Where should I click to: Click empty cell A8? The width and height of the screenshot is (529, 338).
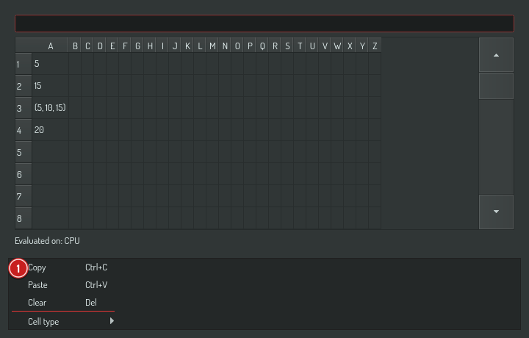[50, 218]
